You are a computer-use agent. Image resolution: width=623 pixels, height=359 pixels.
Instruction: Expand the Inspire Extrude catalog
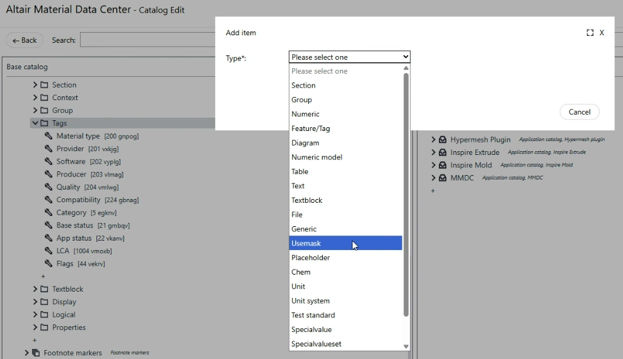pos(433,152)
